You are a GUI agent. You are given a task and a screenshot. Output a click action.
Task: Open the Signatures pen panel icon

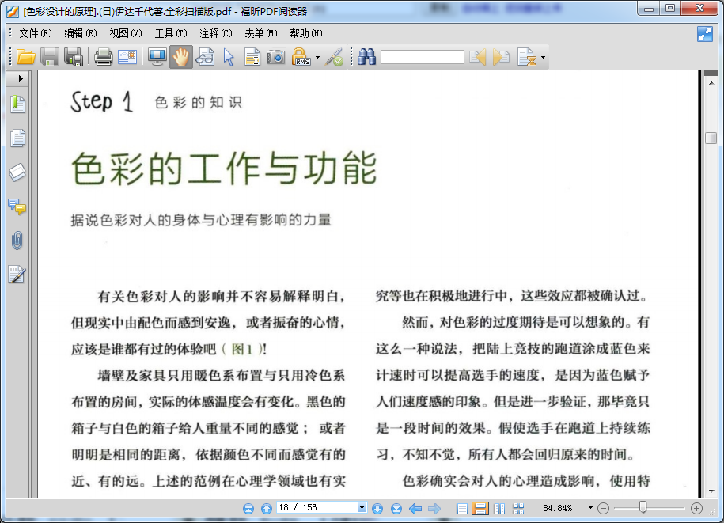[x=17, y=275]
